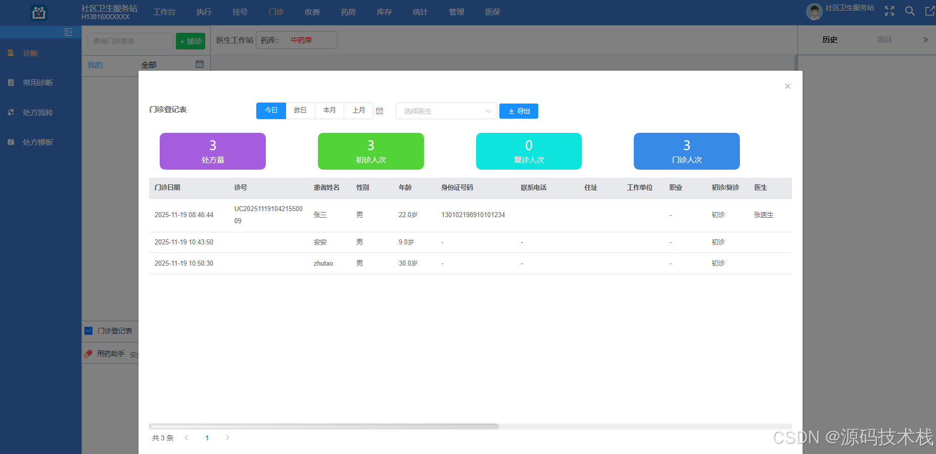Open 处方模板 sidebar item
The image size is (936, 454).
tap(37, 142)
